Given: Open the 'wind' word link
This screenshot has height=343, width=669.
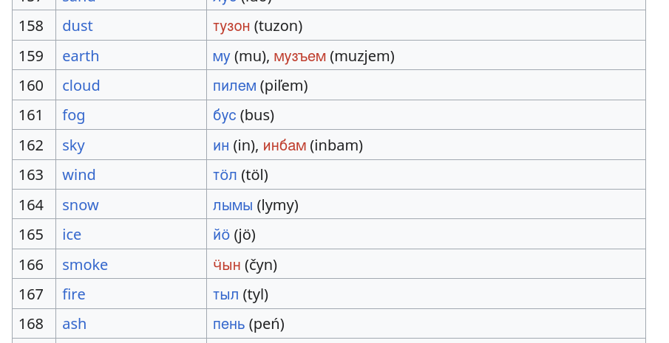Looking at the screenshot, I should coord(78,175).
